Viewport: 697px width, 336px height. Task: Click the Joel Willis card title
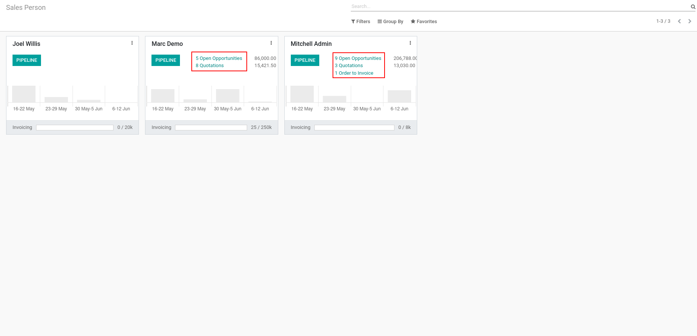click(27, 44)
